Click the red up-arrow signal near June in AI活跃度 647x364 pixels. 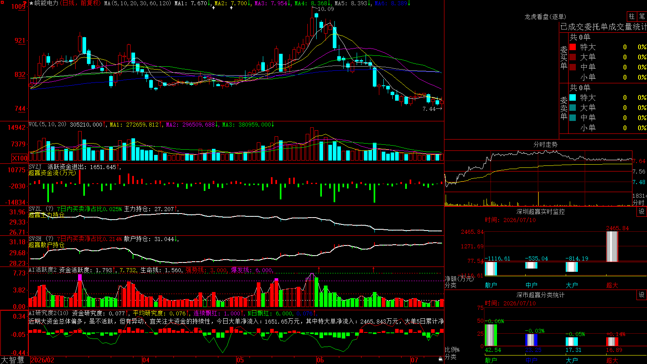tap(319, 269)
